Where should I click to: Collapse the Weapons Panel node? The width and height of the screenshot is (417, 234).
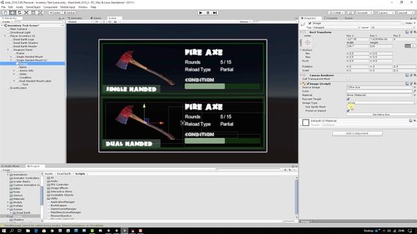[8, 49]
